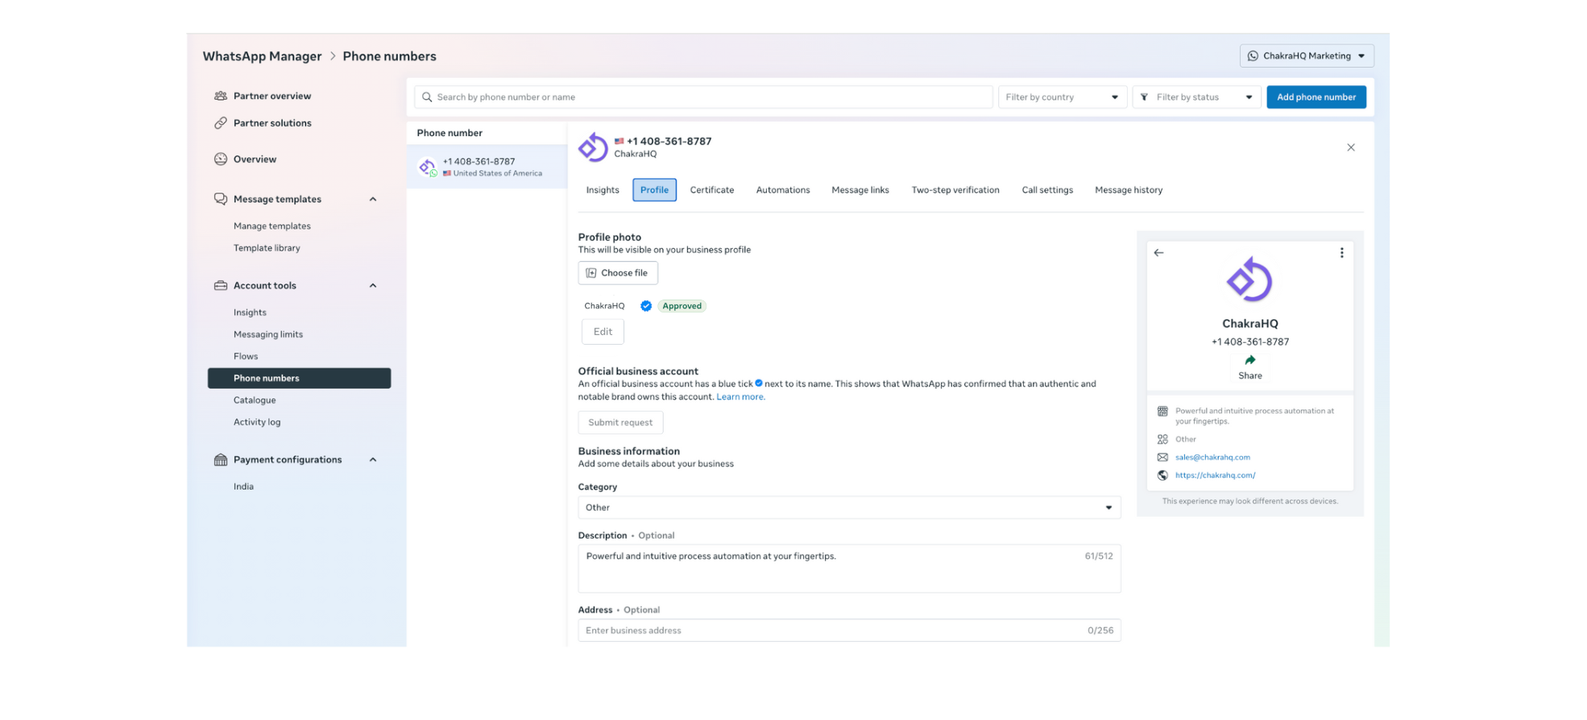Open Template library in sidebar
The height and width of the screenshot is (720, 1587).
click(x=267, y=248)
